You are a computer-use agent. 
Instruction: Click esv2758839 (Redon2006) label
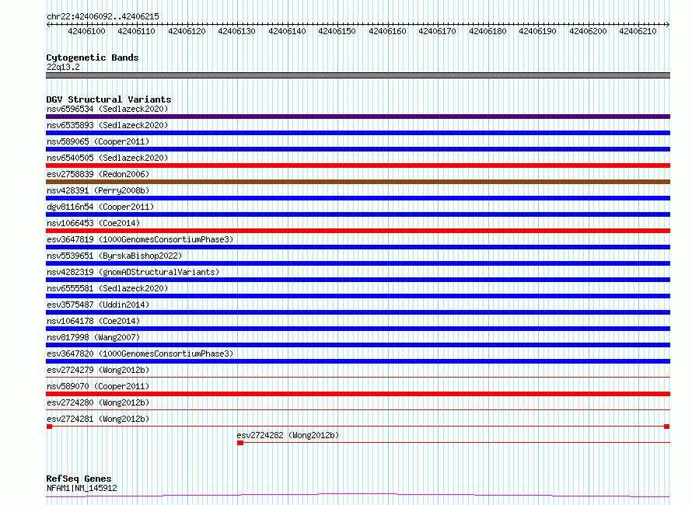(x=98, y=174)
